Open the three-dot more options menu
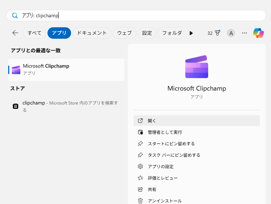Image resolution: width=271 pixels, height=204 pixels. coord(244,33)
